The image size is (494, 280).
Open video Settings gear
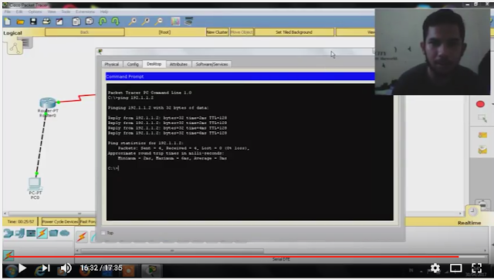click(435, 268)
